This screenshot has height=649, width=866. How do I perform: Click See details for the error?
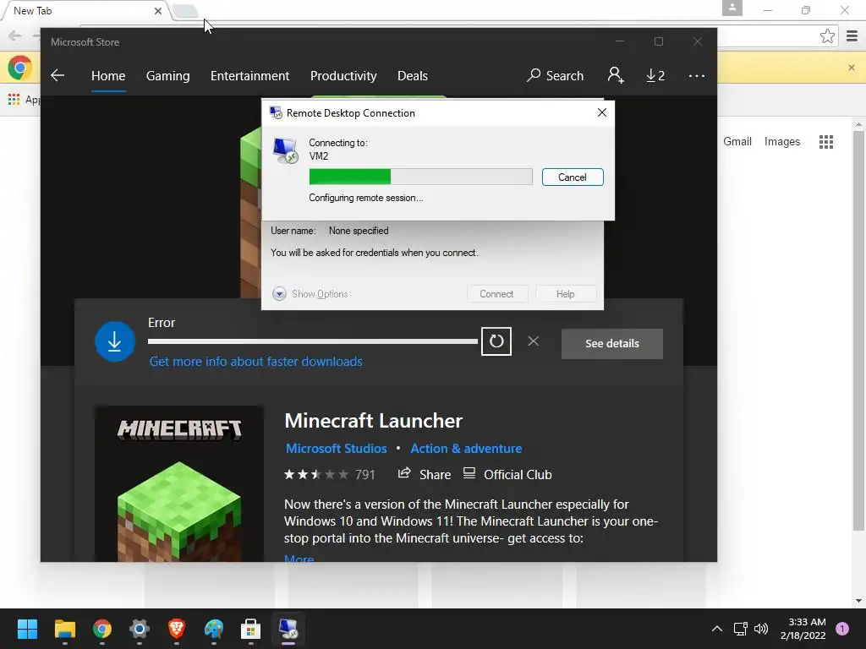tap(612, 343)
